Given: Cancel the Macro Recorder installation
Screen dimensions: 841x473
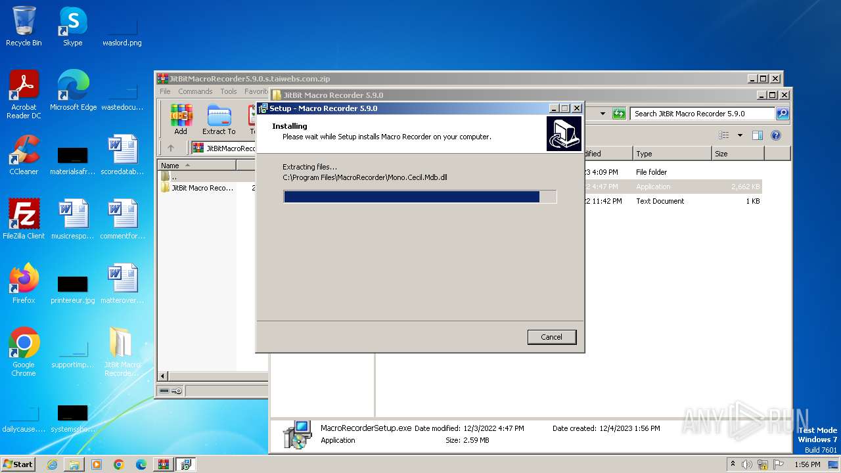Looking at the screenshot, I should [x=551, y=337].
